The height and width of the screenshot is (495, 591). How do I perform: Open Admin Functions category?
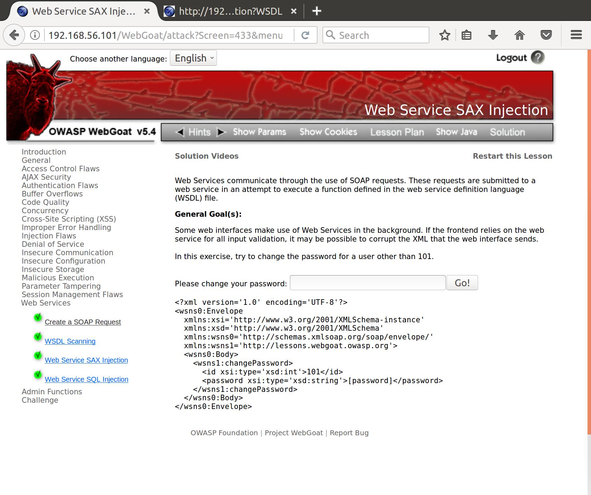(52, 392)
